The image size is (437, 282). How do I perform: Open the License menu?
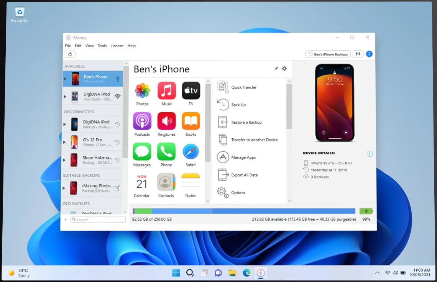pos(117,46)
